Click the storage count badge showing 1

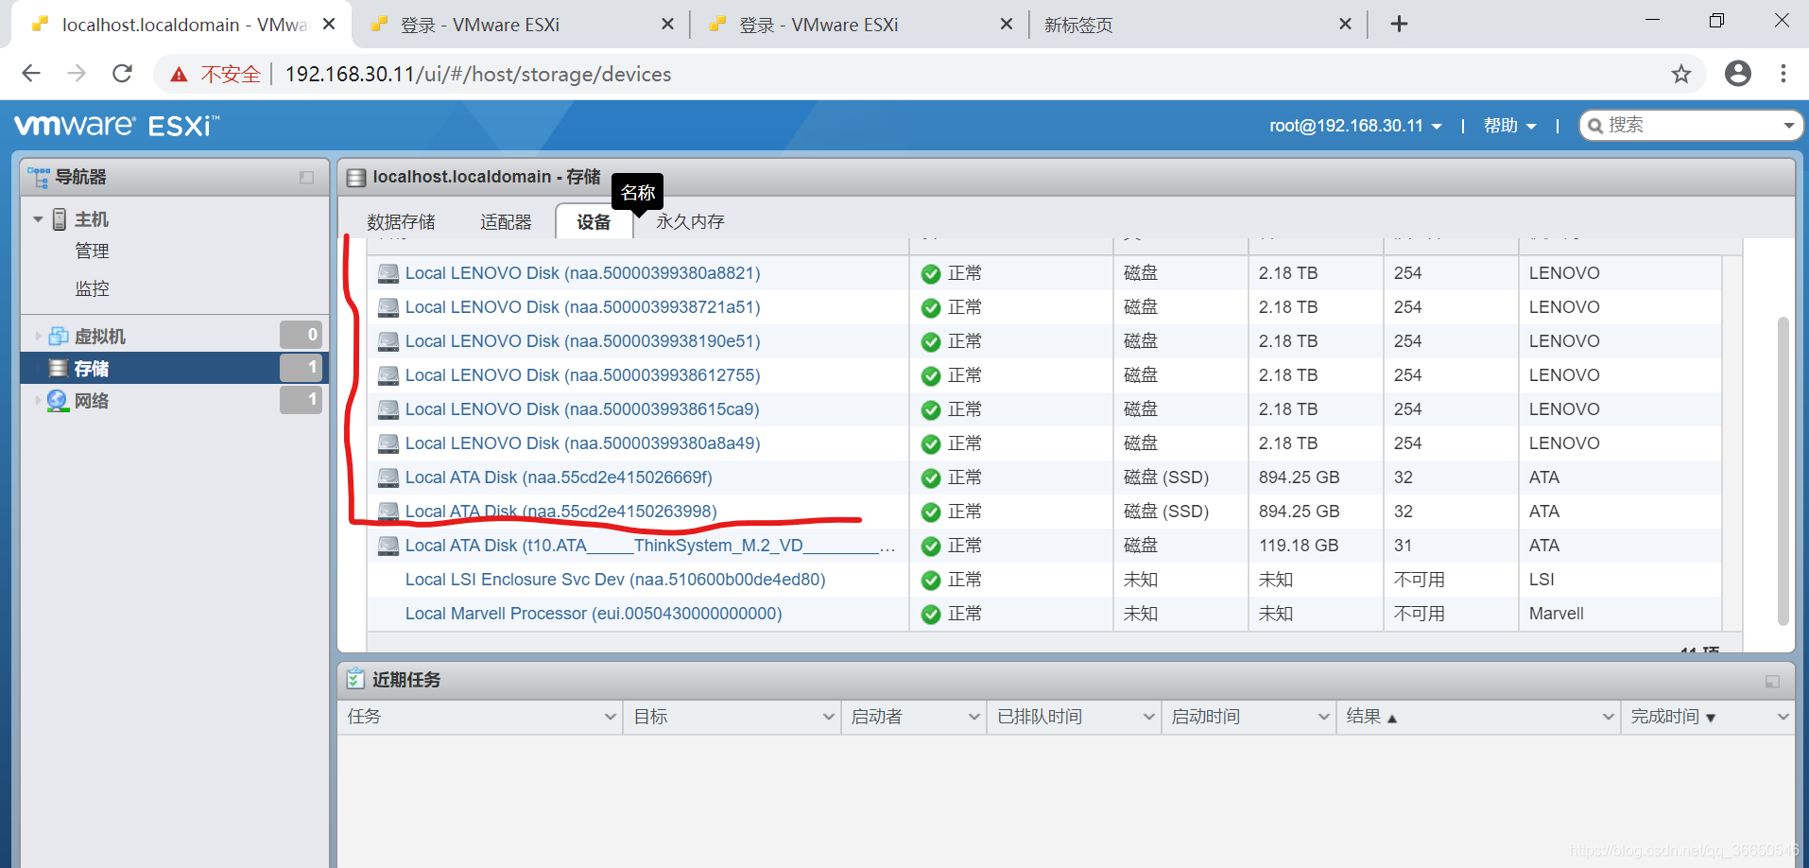tap(301, 367)
